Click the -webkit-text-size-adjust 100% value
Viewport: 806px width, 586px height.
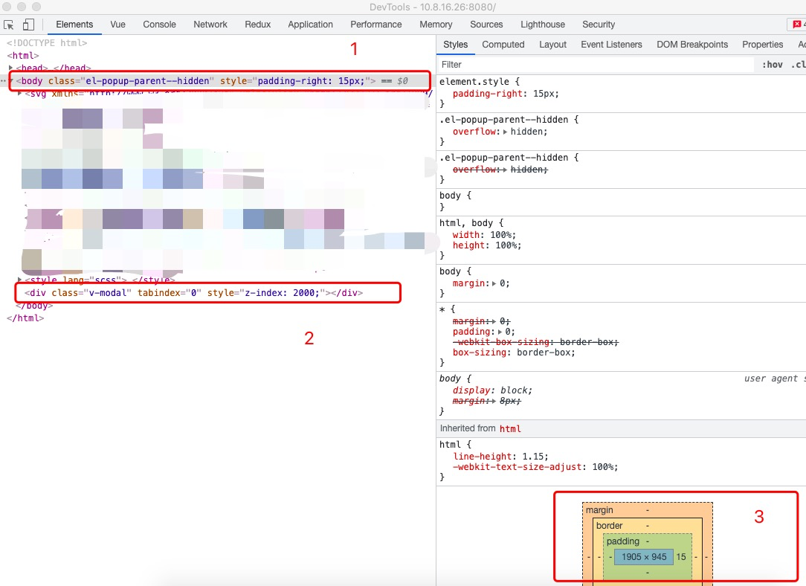click(604, 467)
